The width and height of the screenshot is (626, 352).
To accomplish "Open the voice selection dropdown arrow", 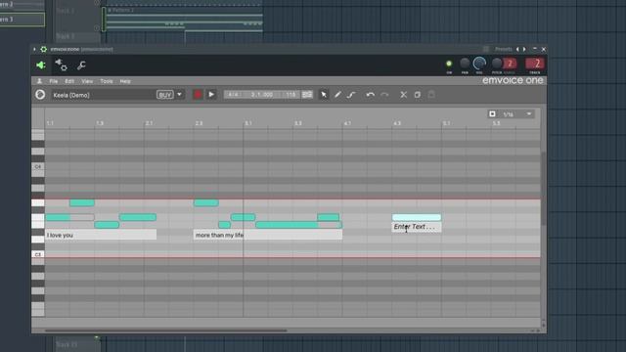I will point(179,95).
